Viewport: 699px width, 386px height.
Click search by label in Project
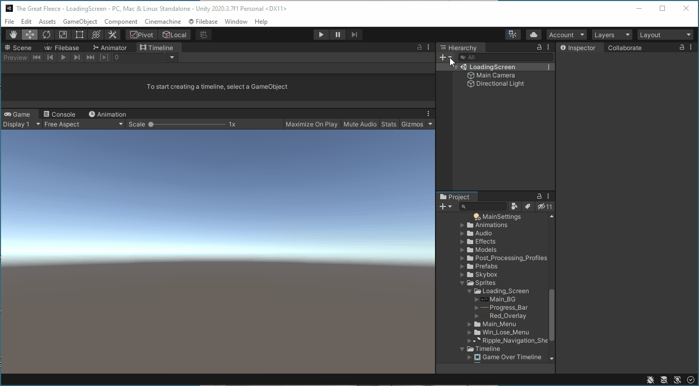(x=527, y=206)
